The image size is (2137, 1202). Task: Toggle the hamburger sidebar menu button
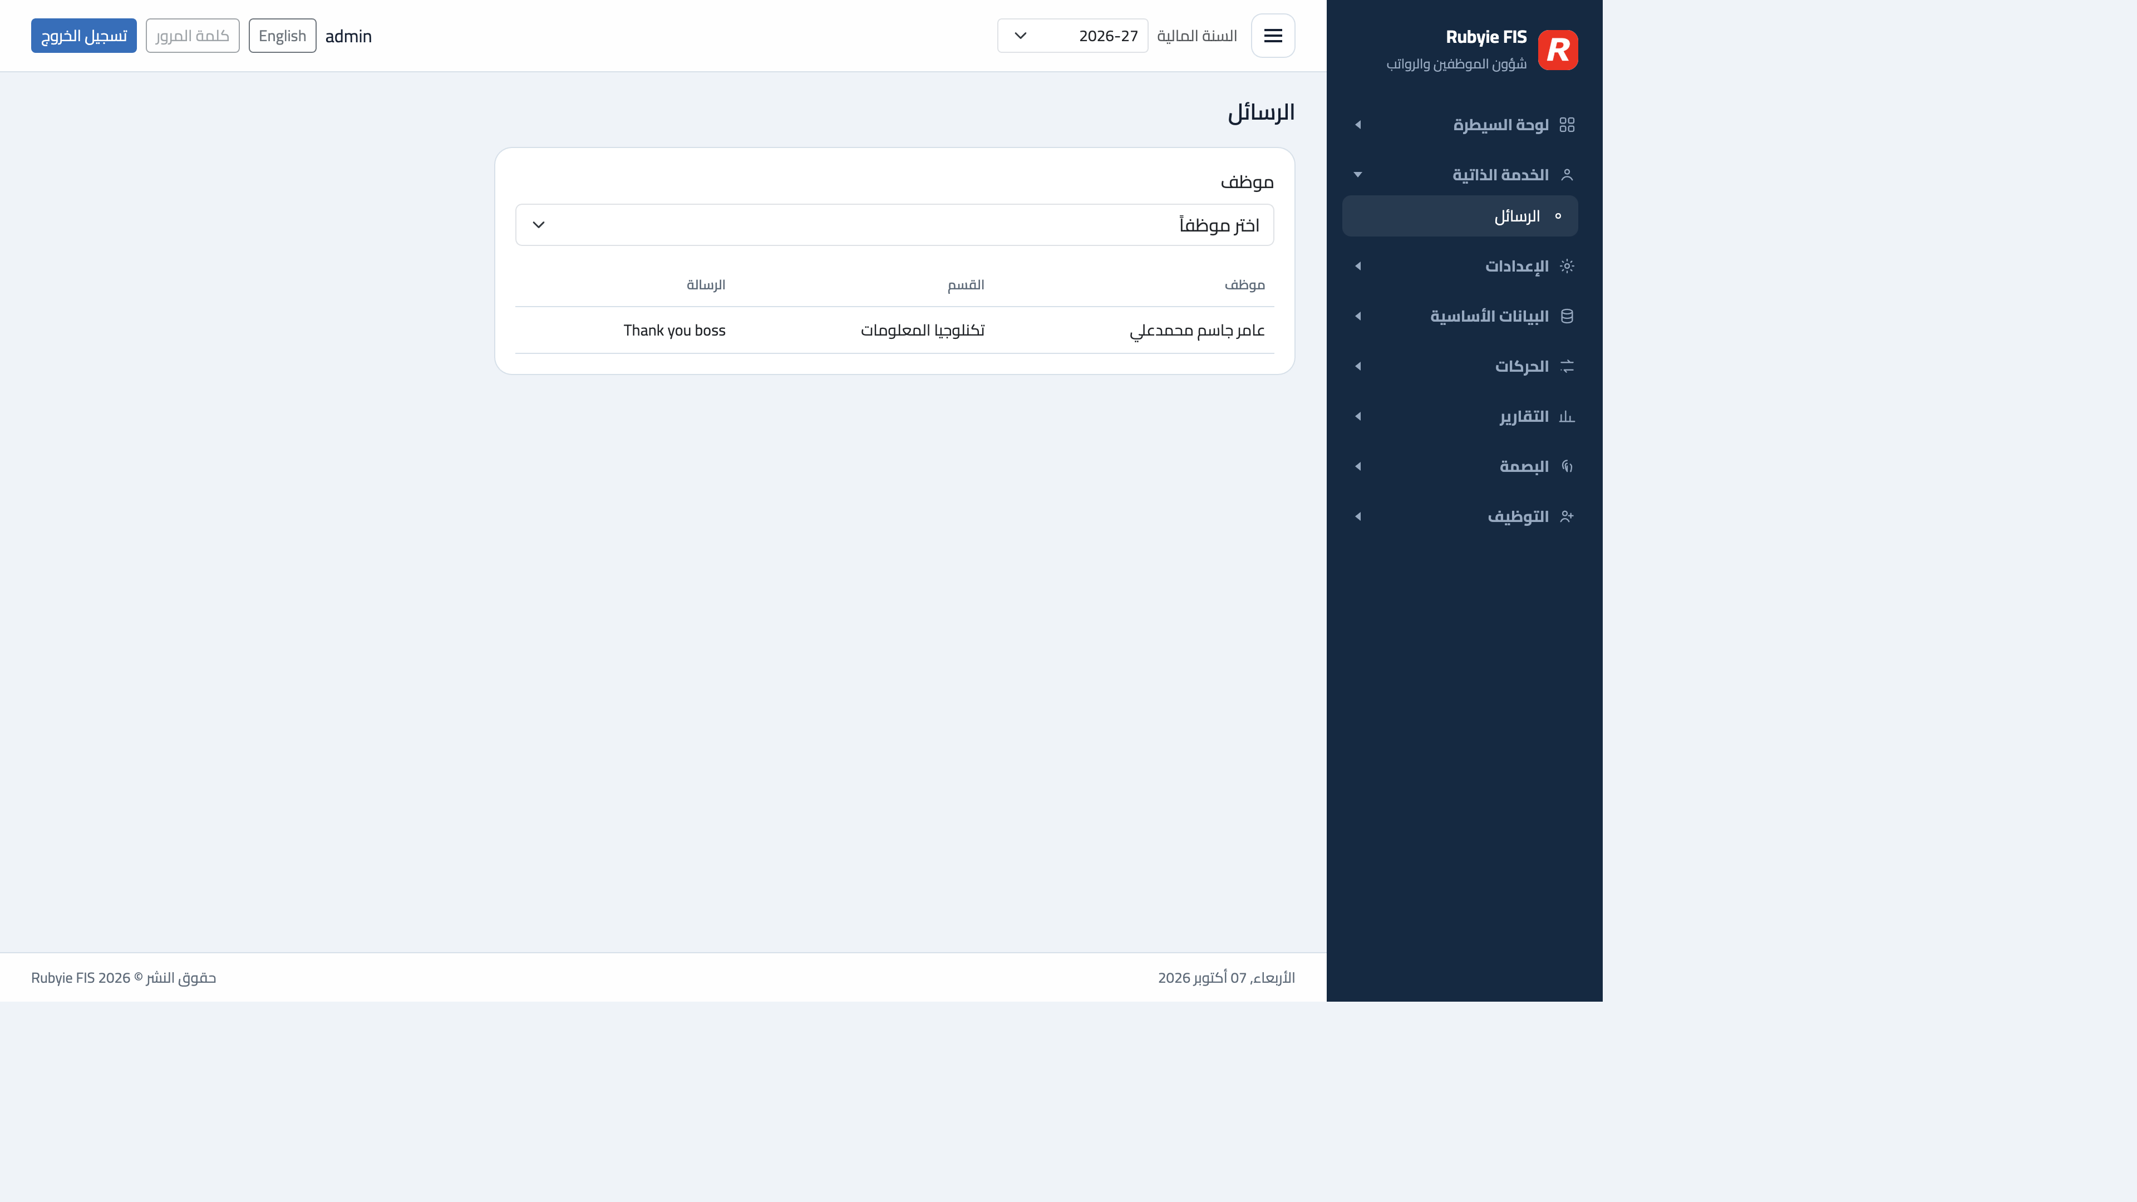click(1273, 36)
